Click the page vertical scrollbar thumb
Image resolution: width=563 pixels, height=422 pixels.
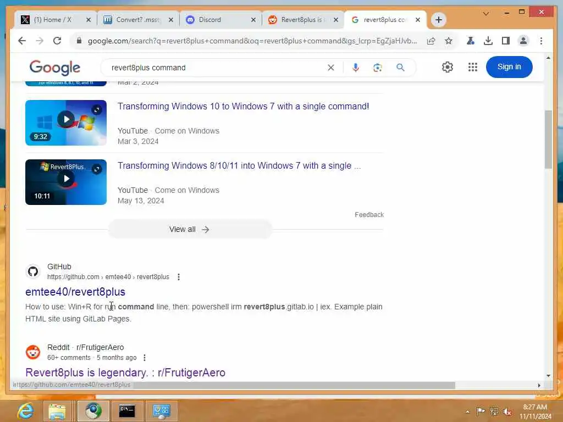pyautogui.click(x=548, y=139)
